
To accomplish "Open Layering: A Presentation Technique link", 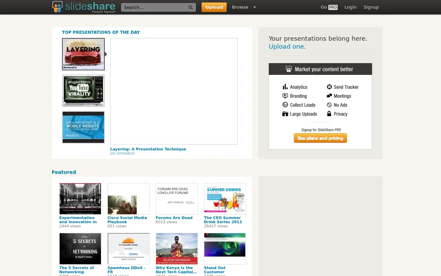I will point(148,149).
